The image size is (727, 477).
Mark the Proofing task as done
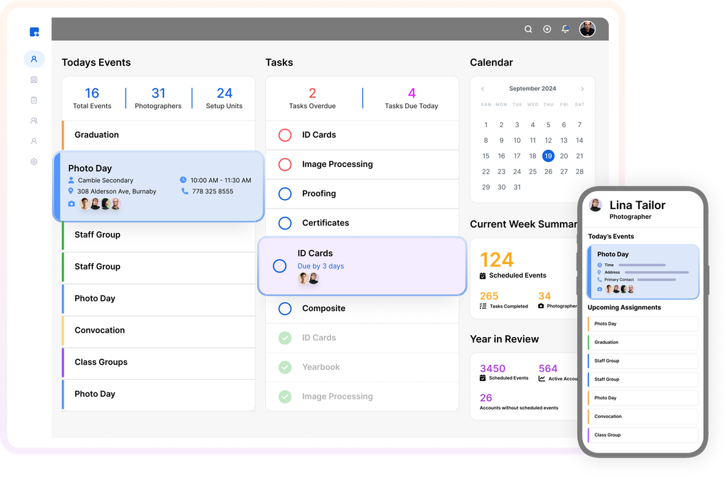pos(284,193)
